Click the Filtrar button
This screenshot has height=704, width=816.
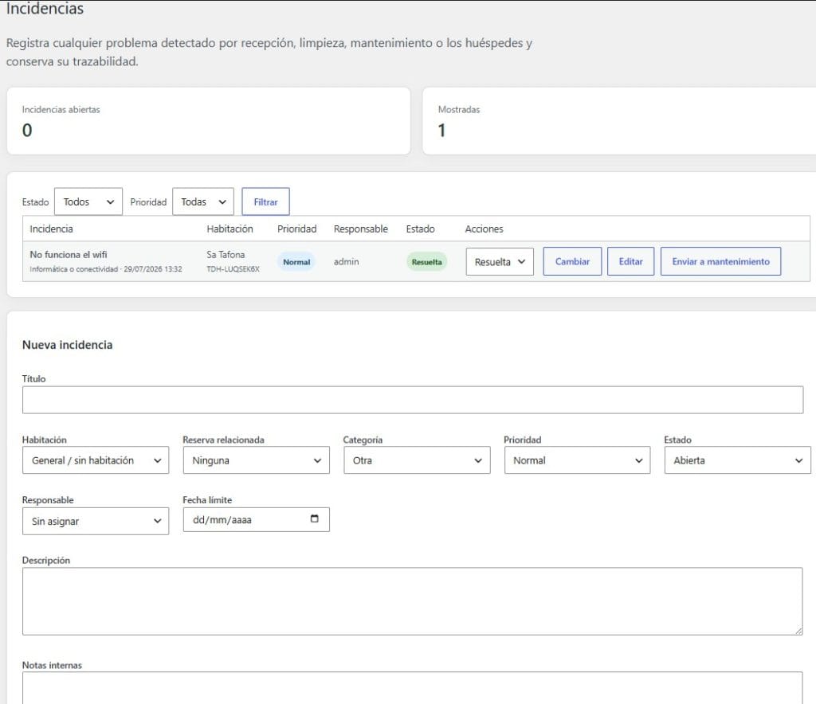pyautogui.click(x=265, y=201)
